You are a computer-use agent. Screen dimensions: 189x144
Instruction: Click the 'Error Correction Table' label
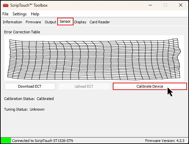point(22,32)
